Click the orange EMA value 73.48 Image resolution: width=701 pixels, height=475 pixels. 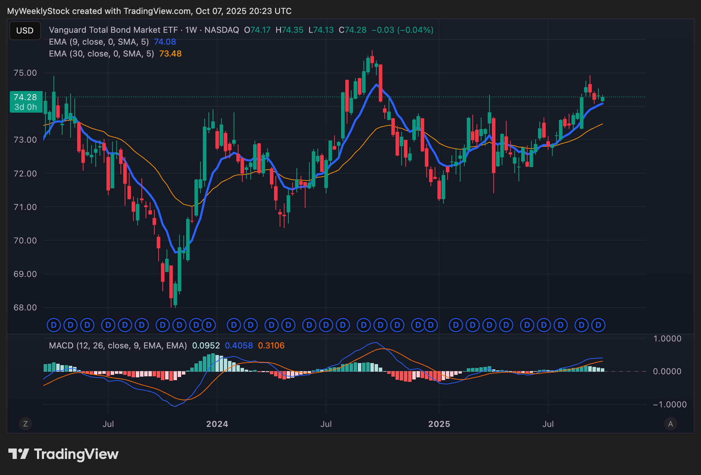click(x=170, y=54)
